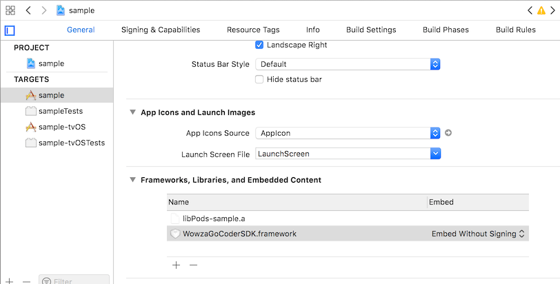Go forward with the right chevron

point(44,10)
